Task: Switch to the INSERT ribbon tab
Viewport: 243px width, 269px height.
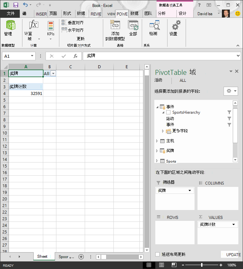Action: click(41, 14)
